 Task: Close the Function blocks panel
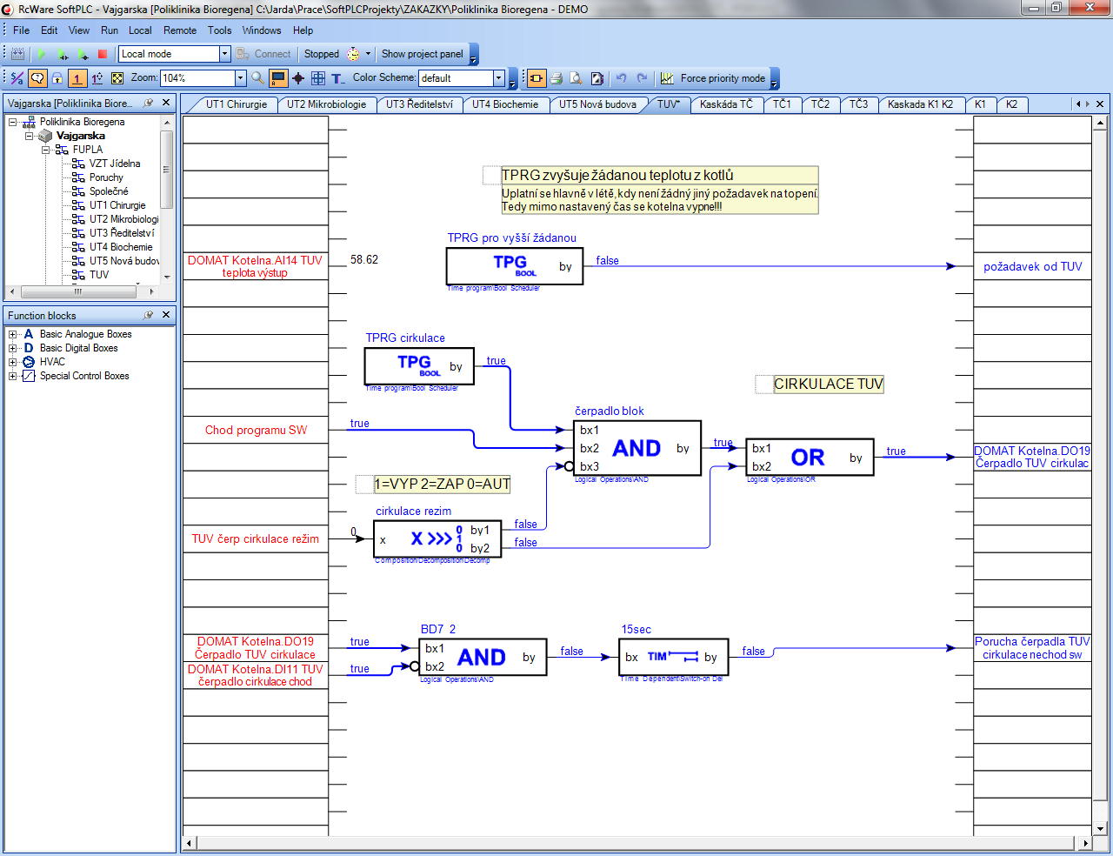pyautogui.click(x=166, y=315)
